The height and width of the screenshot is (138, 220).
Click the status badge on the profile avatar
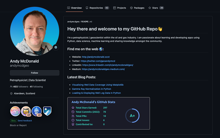(x=56, y=47)
